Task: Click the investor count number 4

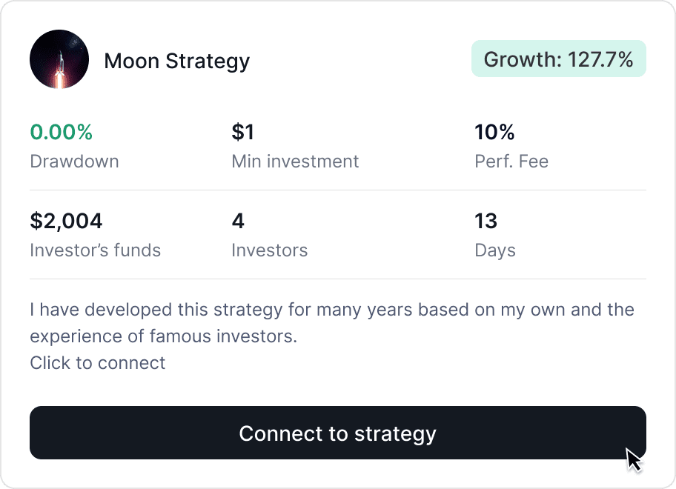Action: [238, 221]
